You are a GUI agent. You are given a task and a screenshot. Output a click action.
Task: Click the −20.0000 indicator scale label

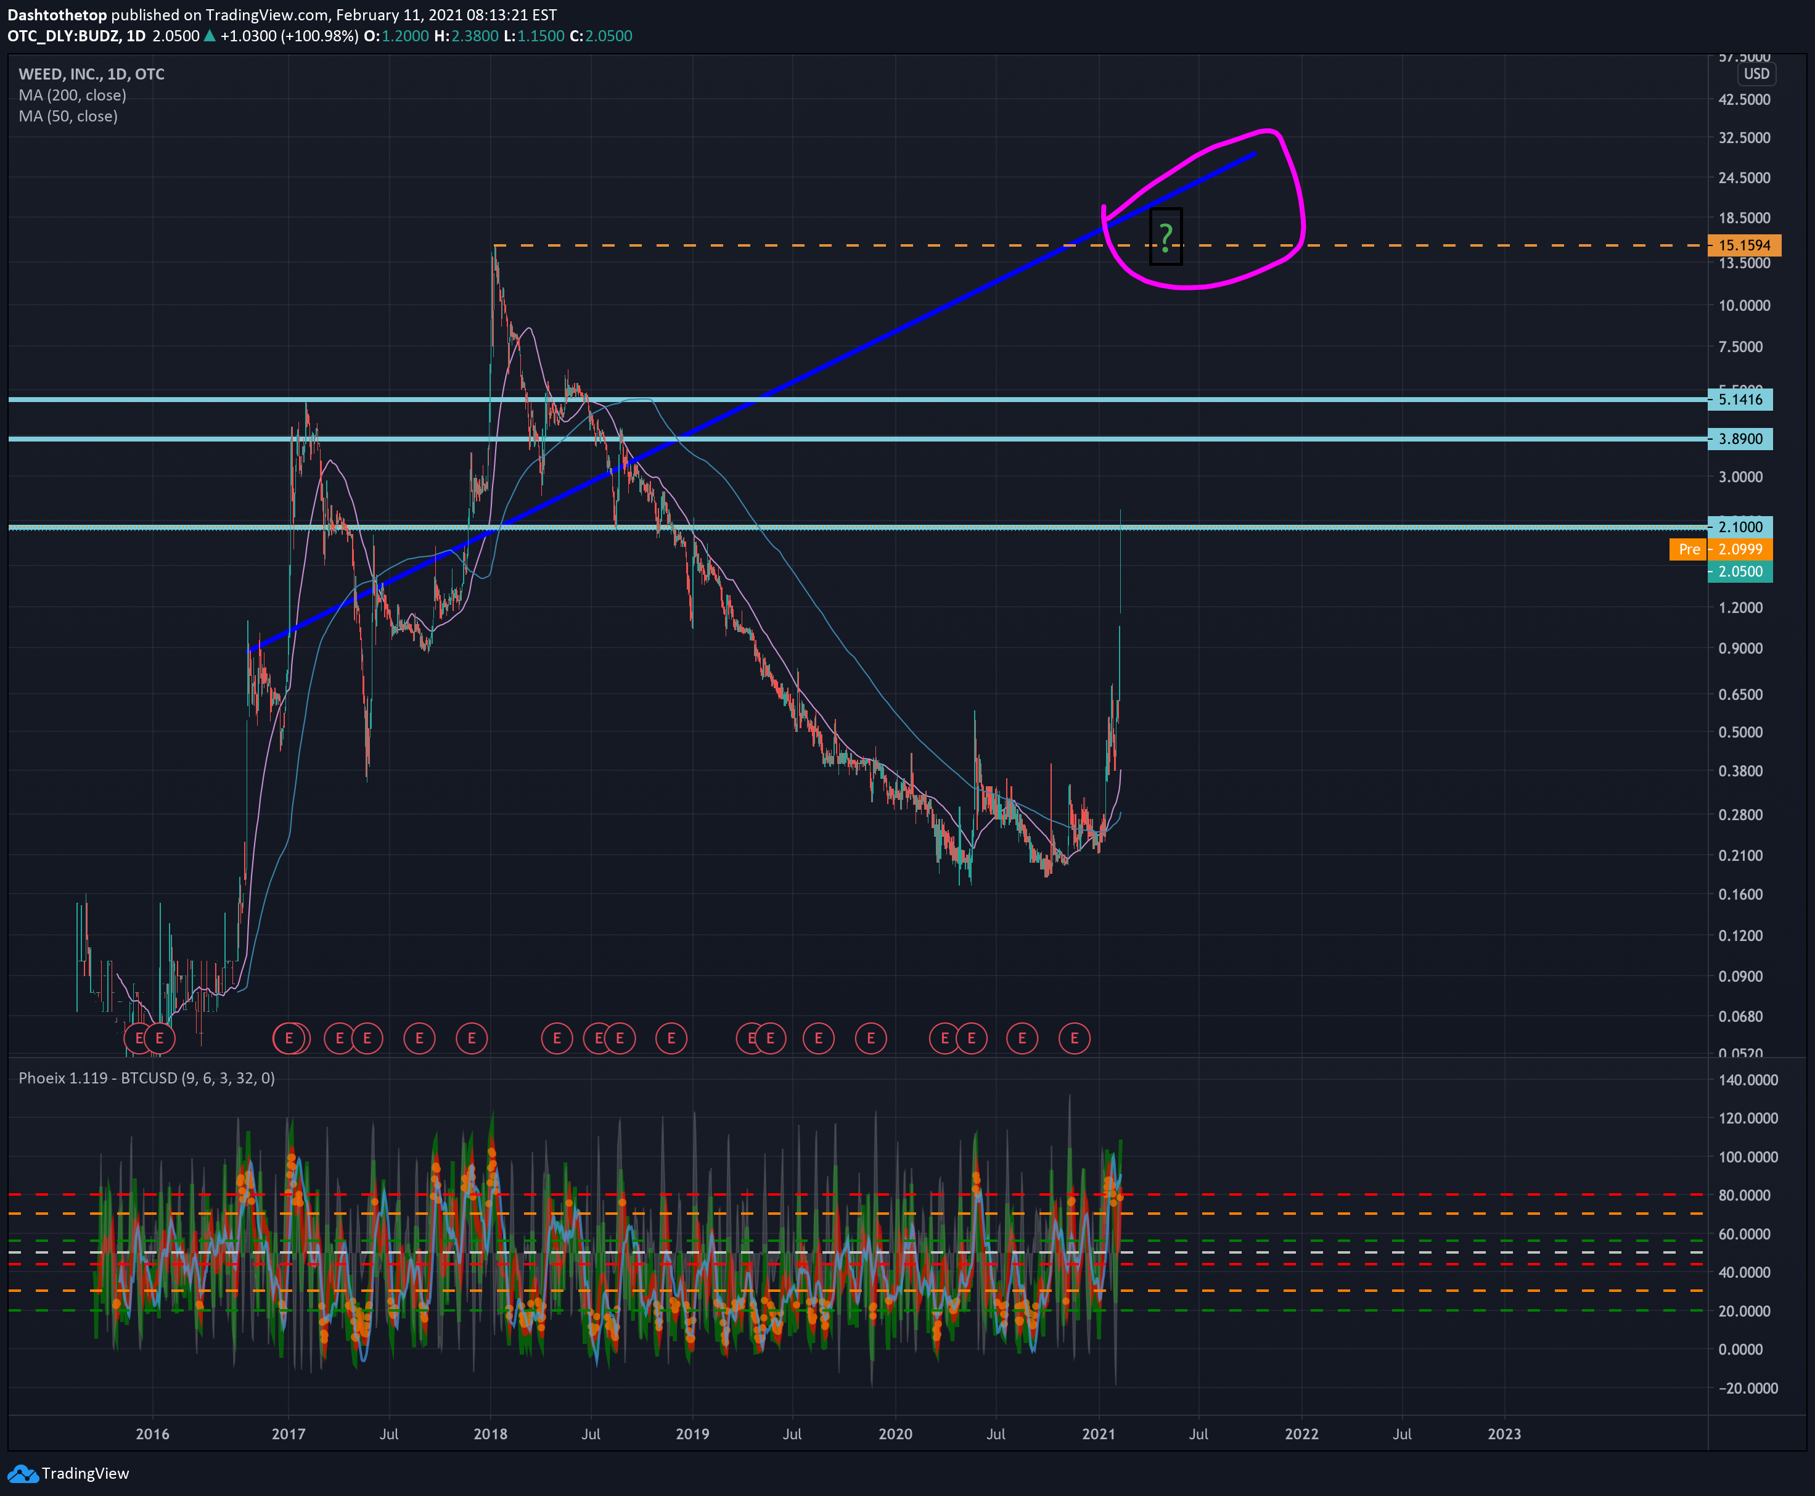point(1748,1388)
